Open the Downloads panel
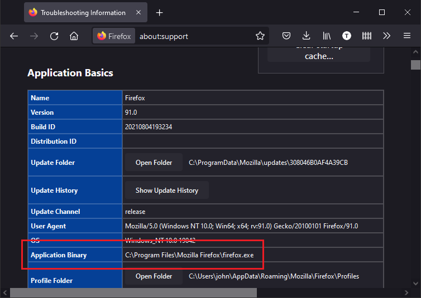This screenshot has height=298, width=421. (306, 36)
